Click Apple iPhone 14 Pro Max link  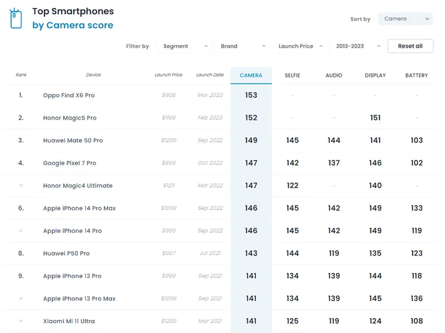pyautogui.click(x=79, y=209)
